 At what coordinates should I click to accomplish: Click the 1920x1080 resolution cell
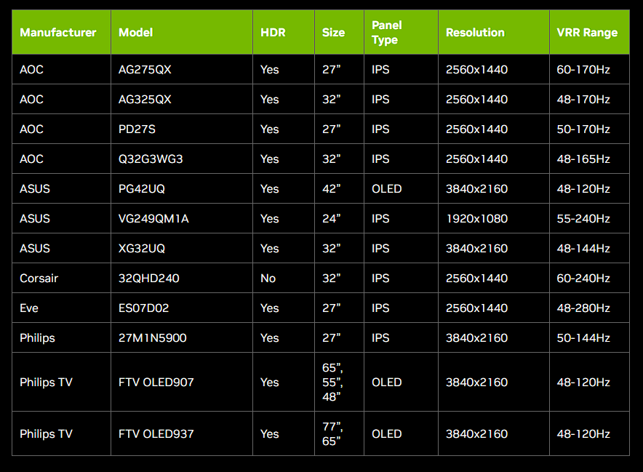tap(494, 219)
